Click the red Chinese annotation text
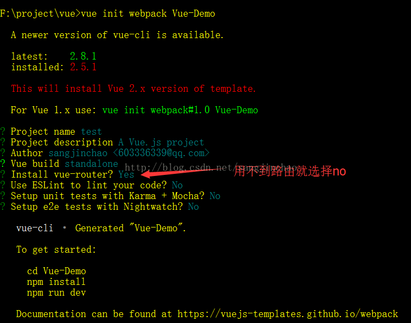The height and width of the screenshot is (323, 411). 289,172
